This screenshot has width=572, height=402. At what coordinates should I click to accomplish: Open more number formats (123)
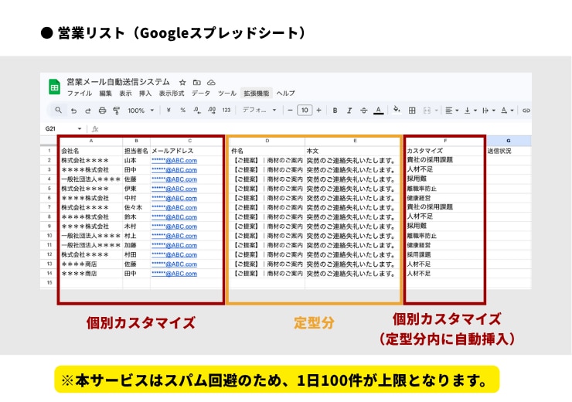point(226,110)
